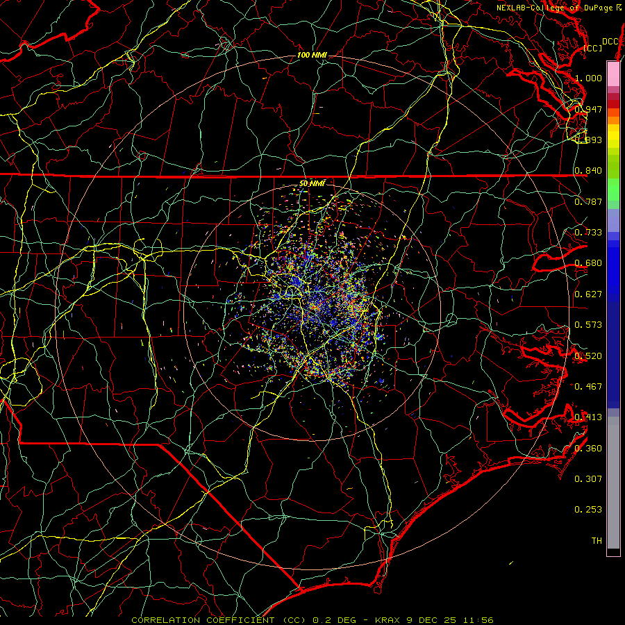
Task: Click the DCC product label
Action: click(x=610, y=42)
